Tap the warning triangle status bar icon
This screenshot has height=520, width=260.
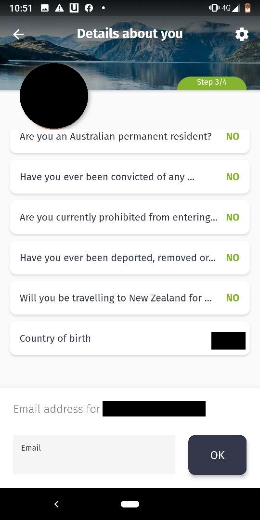(x=59, y=8)
